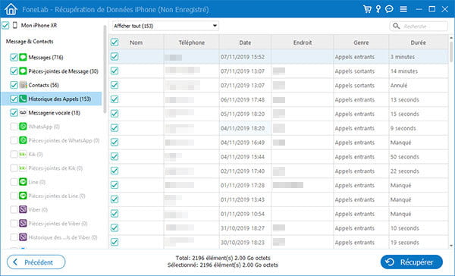Open the feedback chat bubble icon

pyautogui.click(x=389, y=9)
